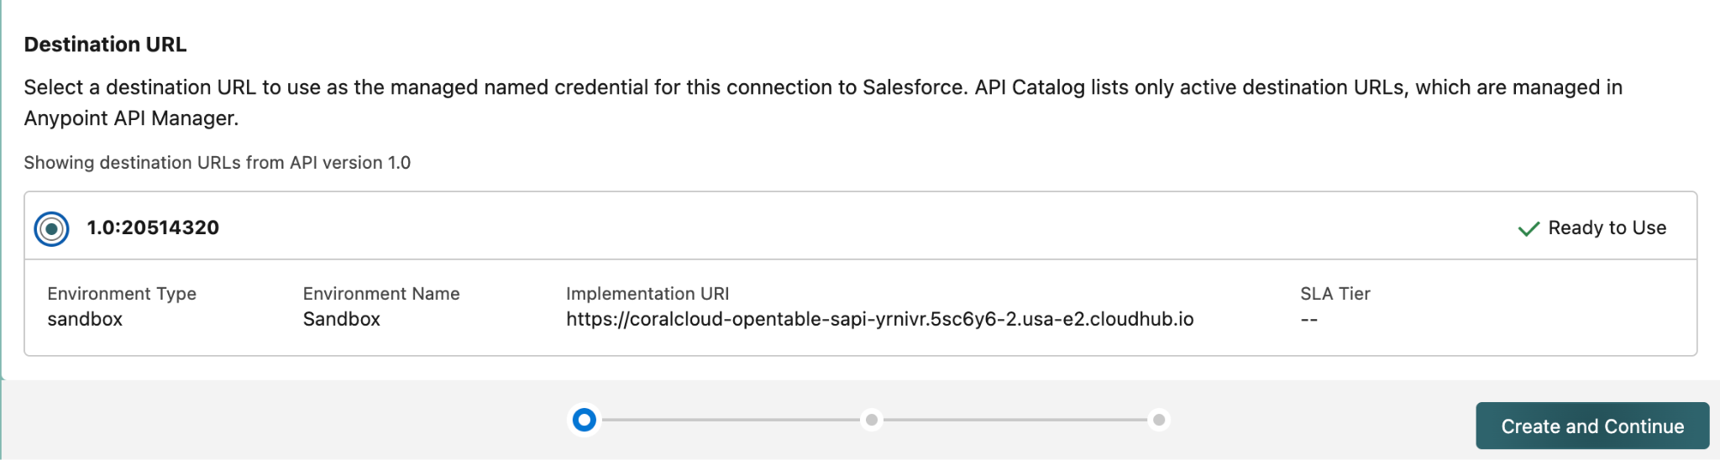Click the green Ready to Use checkmark
This screenshot has width=1720, height=460.
[x=1529, y=228]
